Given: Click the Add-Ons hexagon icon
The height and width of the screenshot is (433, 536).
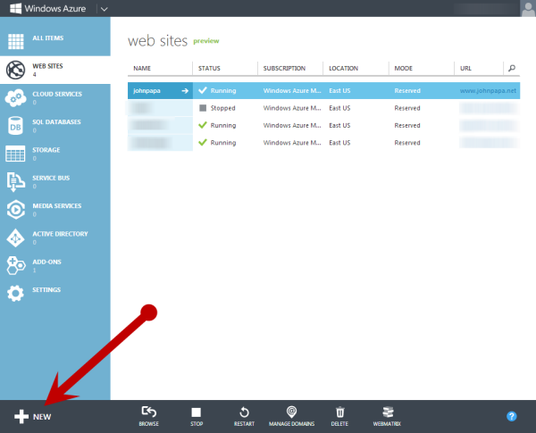Looking at the screenshot, I should pos(16,265).
